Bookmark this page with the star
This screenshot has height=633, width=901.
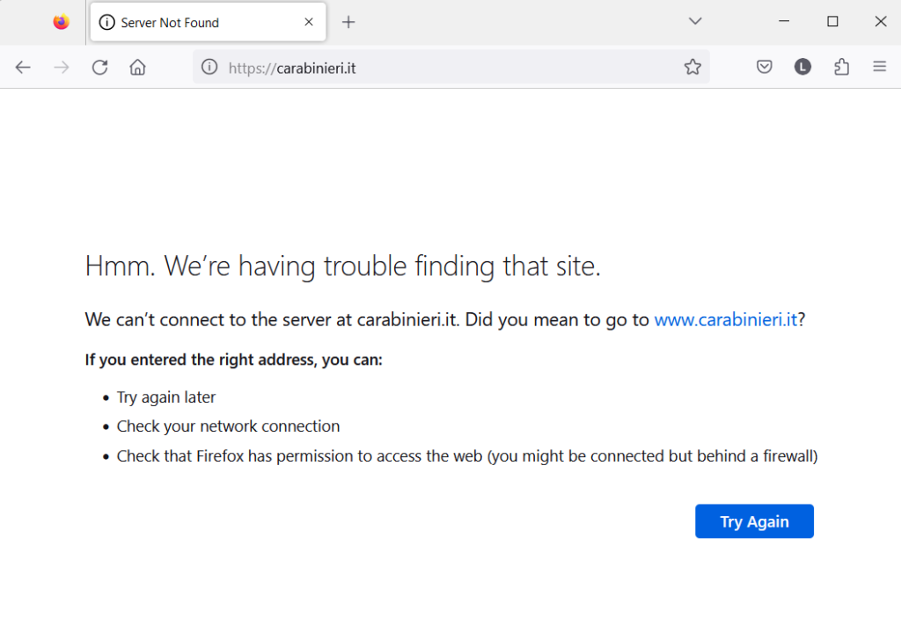692,67
